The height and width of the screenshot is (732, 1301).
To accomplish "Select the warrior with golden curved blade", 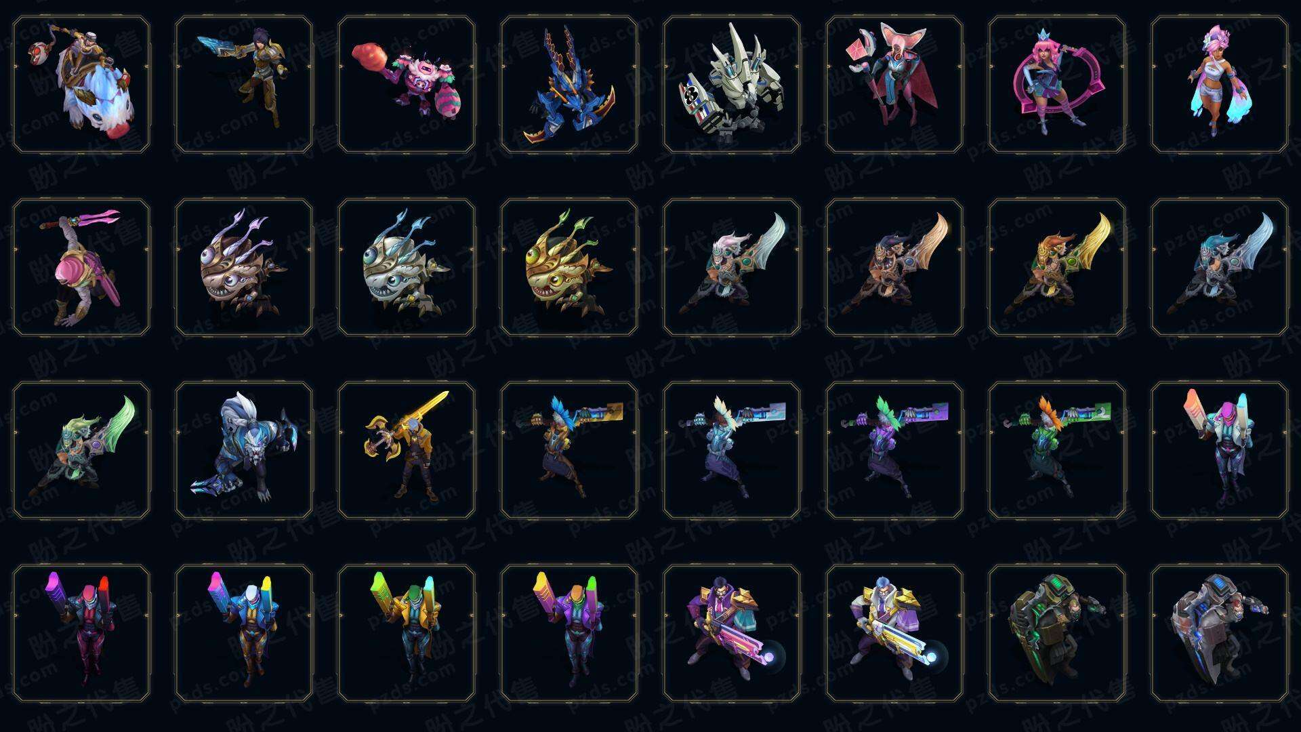I will point(1057,267).
